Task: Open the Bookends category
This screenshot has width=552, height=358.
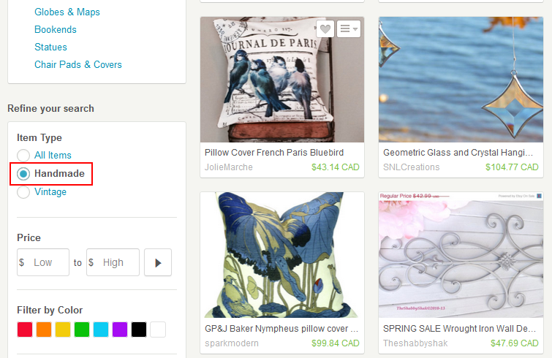Action: click(56, 29)
